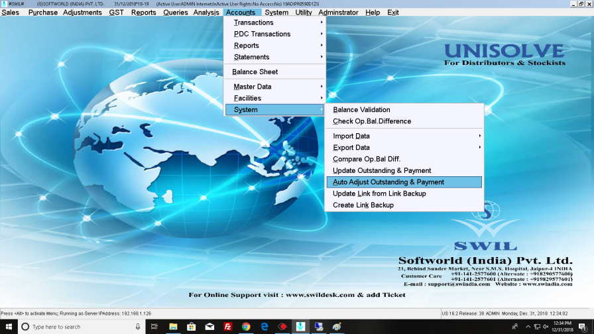
Task: Open the Purchase menu
Action: click(43, 13)
